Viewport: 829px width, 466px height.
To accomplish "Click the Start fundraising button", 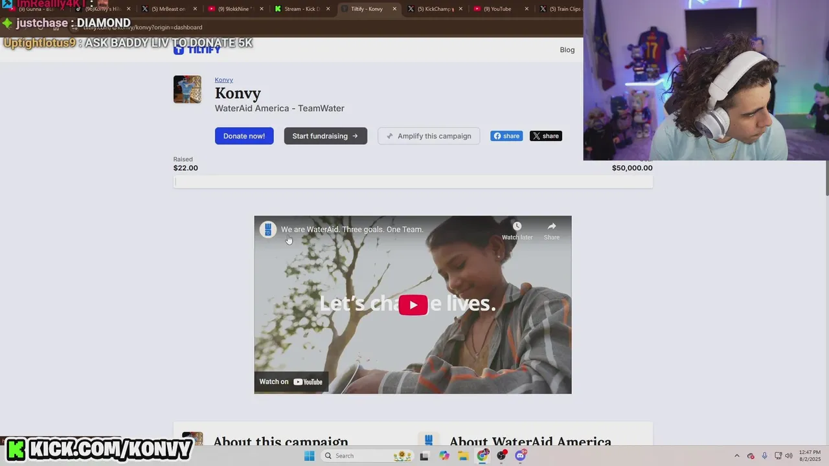I will point(325,136).
